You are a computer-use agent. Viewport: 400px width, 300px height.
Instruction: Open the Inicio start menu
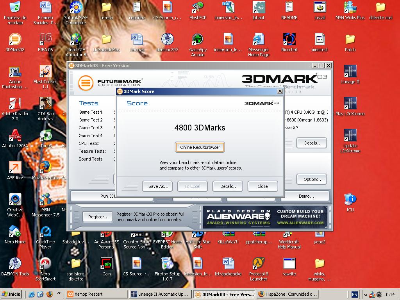pyautogui.click(x=12, y=294)
